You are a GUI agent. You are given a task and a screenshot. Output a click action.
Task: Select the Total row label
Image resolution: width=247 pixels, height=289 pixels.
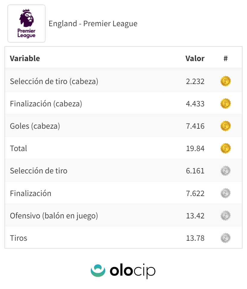18,148
